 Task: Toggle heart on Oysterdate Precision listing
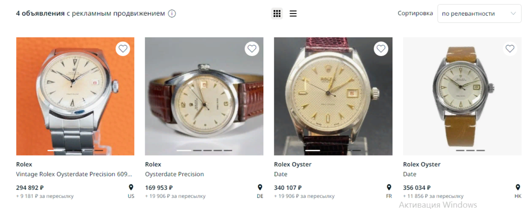(x=252, y=49)
